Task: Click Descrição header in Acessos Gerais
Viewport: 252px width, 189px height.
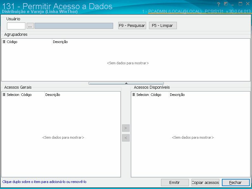Action: [x=82, y=95]
